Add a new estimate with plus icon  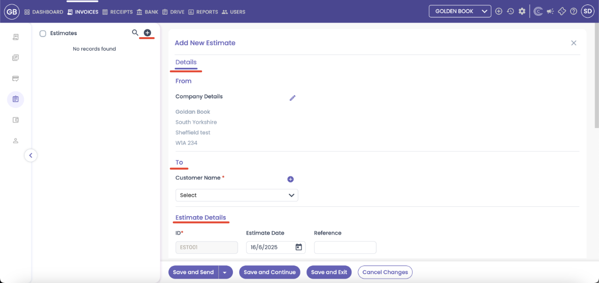coord(147,33)
